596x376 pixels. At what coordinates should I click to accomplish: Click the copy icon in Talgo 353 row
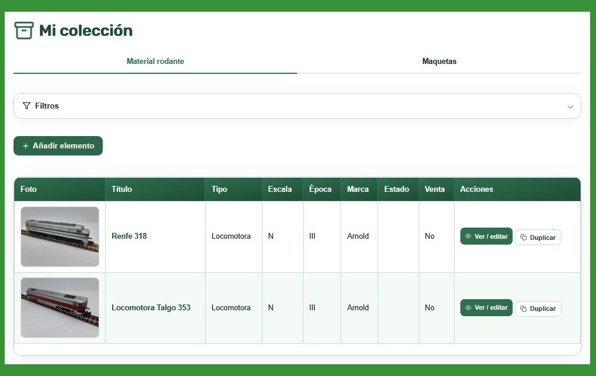(x=523, y=309)
